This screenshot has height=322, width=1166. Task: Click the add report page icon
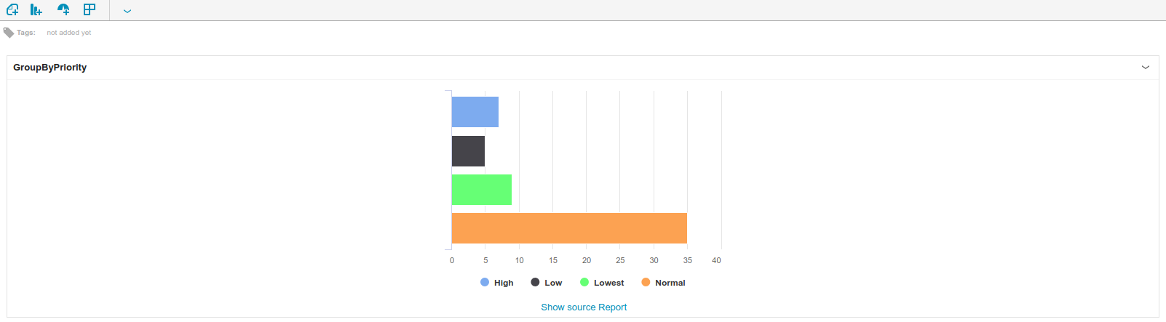point(12,10)
